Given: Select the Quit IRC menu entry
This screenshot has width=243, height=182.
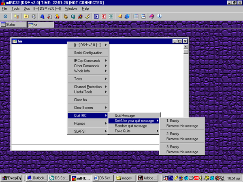Looking at the screenshot, I should point(88,115).
